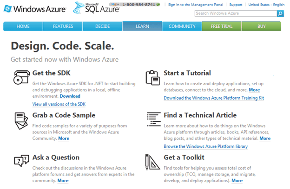The height and width of the screenshot is (189, 290).
Task: Click the Grab a Code Sample heading
Action: tap(64, 115)
